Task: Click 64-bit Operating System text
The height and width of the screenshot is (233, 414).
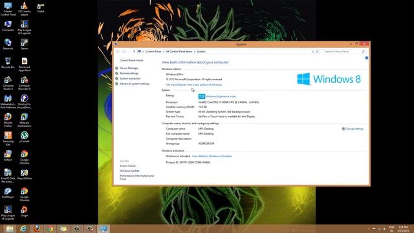Action: [x=224, y=112]
